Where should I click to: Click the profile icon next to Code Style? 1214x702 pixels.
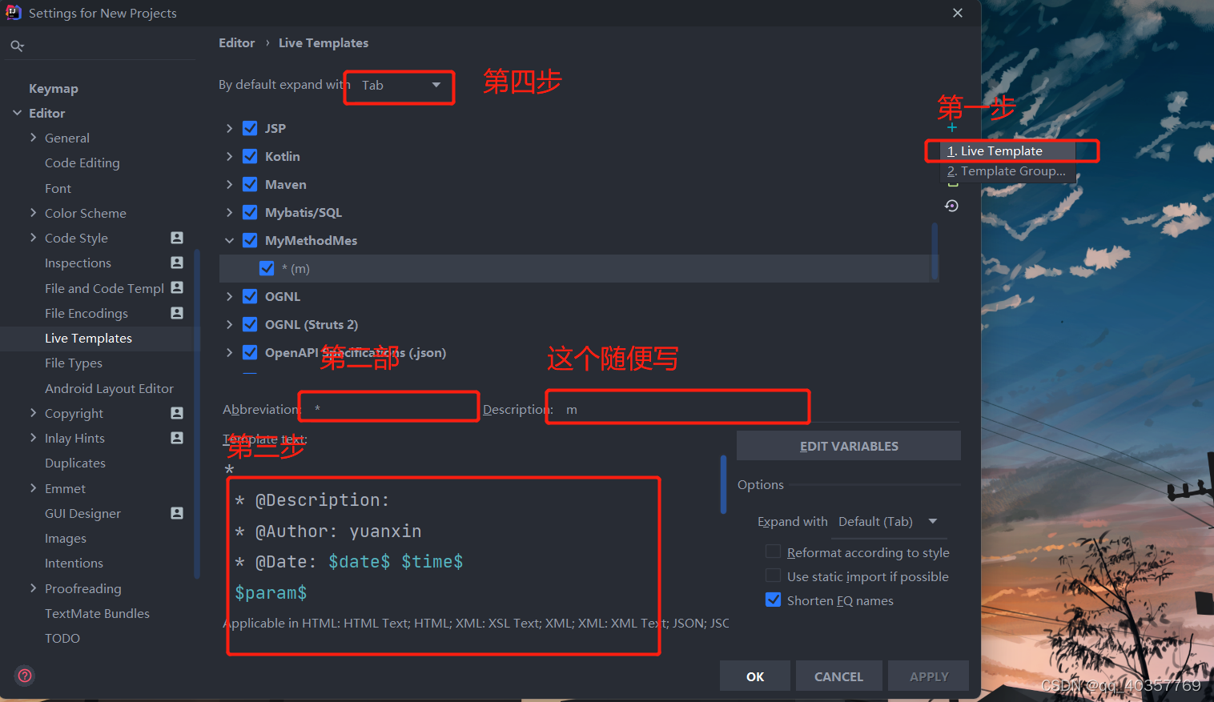coord(177,238)
